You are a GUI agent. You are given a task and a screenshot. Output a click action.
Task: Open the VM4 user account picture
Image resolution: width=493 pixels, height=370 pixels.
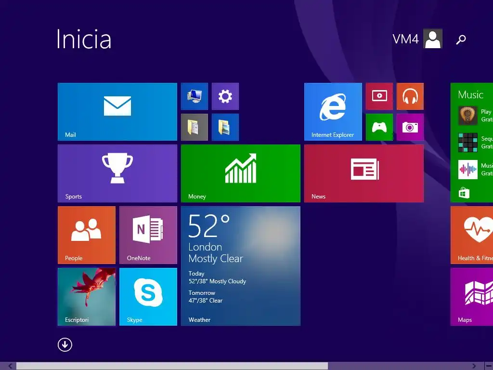coord(433,39)
